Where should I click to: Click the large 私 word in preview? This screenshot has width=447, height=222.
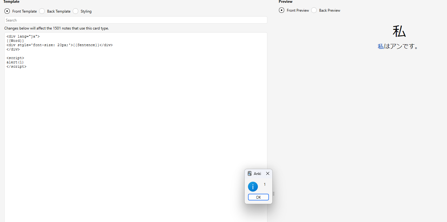click(x=399, y=31)
